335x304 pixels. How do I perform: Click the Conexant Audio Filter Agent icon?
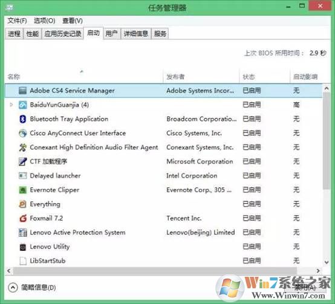pos(22,147)
